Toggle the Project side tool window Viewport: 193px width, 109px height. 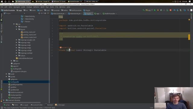[1, 17]
